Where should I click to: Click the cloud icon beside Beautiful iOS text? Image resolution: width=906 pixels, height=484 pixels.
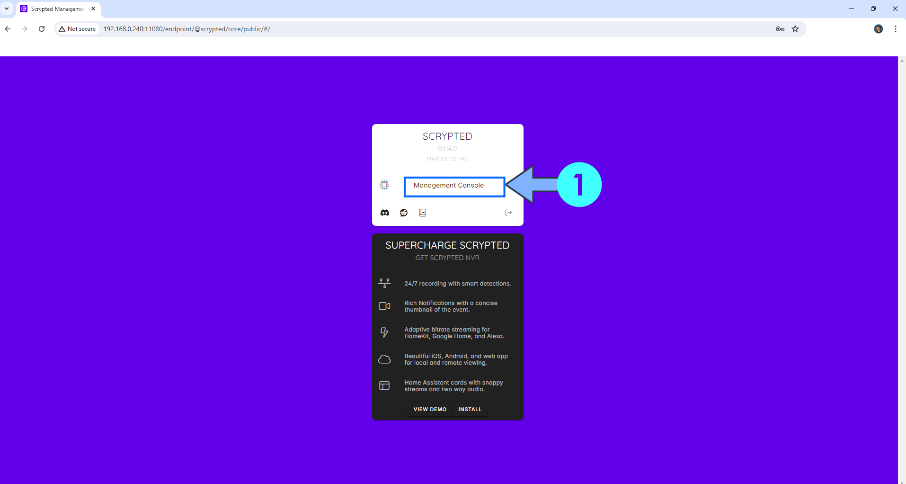point(384,359)
